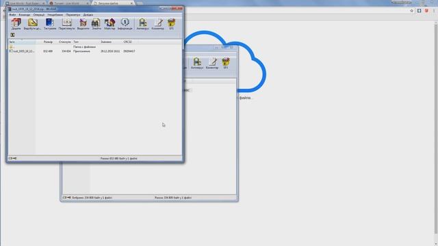Click the Extract To (Видобути до) toolbar icon
The image size is (438, 246).
pyautogui.click(x=32, y=24)
